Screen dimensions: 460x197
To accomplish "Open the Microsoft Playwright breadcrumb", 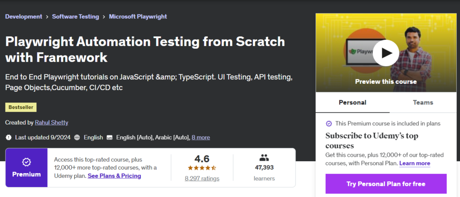I will pyautogui.click(x=138, y=17).
